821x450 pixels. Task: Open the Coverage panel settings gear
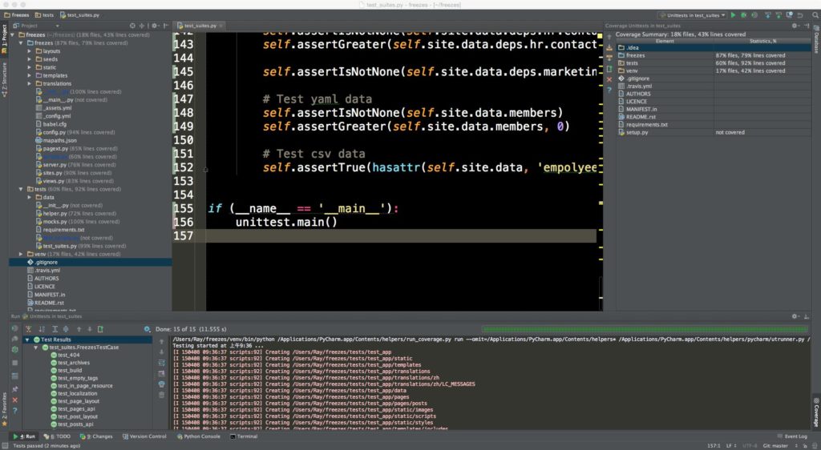point(795,26)
